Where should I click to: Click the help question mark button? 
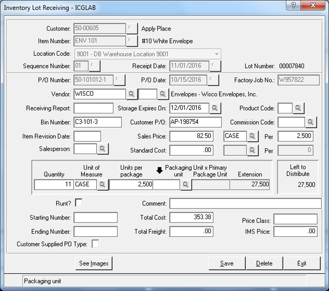(293, 5)
